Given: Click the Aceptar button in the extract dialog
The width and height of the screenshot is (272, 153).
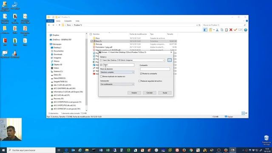Looking at the screenshot, I should 134,93.
